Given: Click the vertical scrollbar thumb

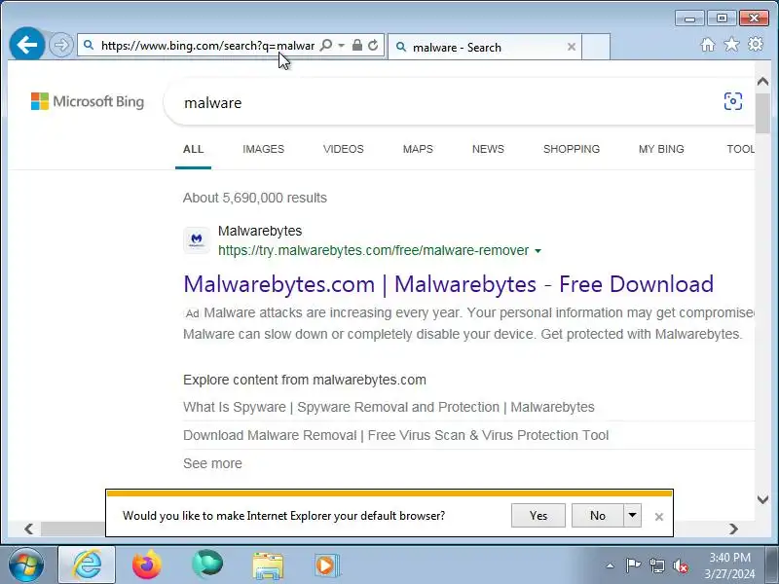Looking at the screenshot, I should coord(762,113).
